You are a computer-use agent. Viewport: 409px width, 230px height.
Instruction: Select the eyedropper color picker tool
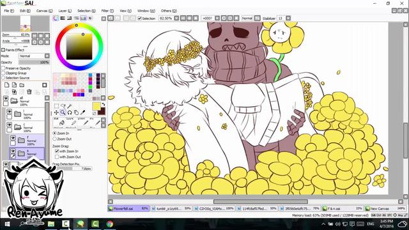point(83,112)
